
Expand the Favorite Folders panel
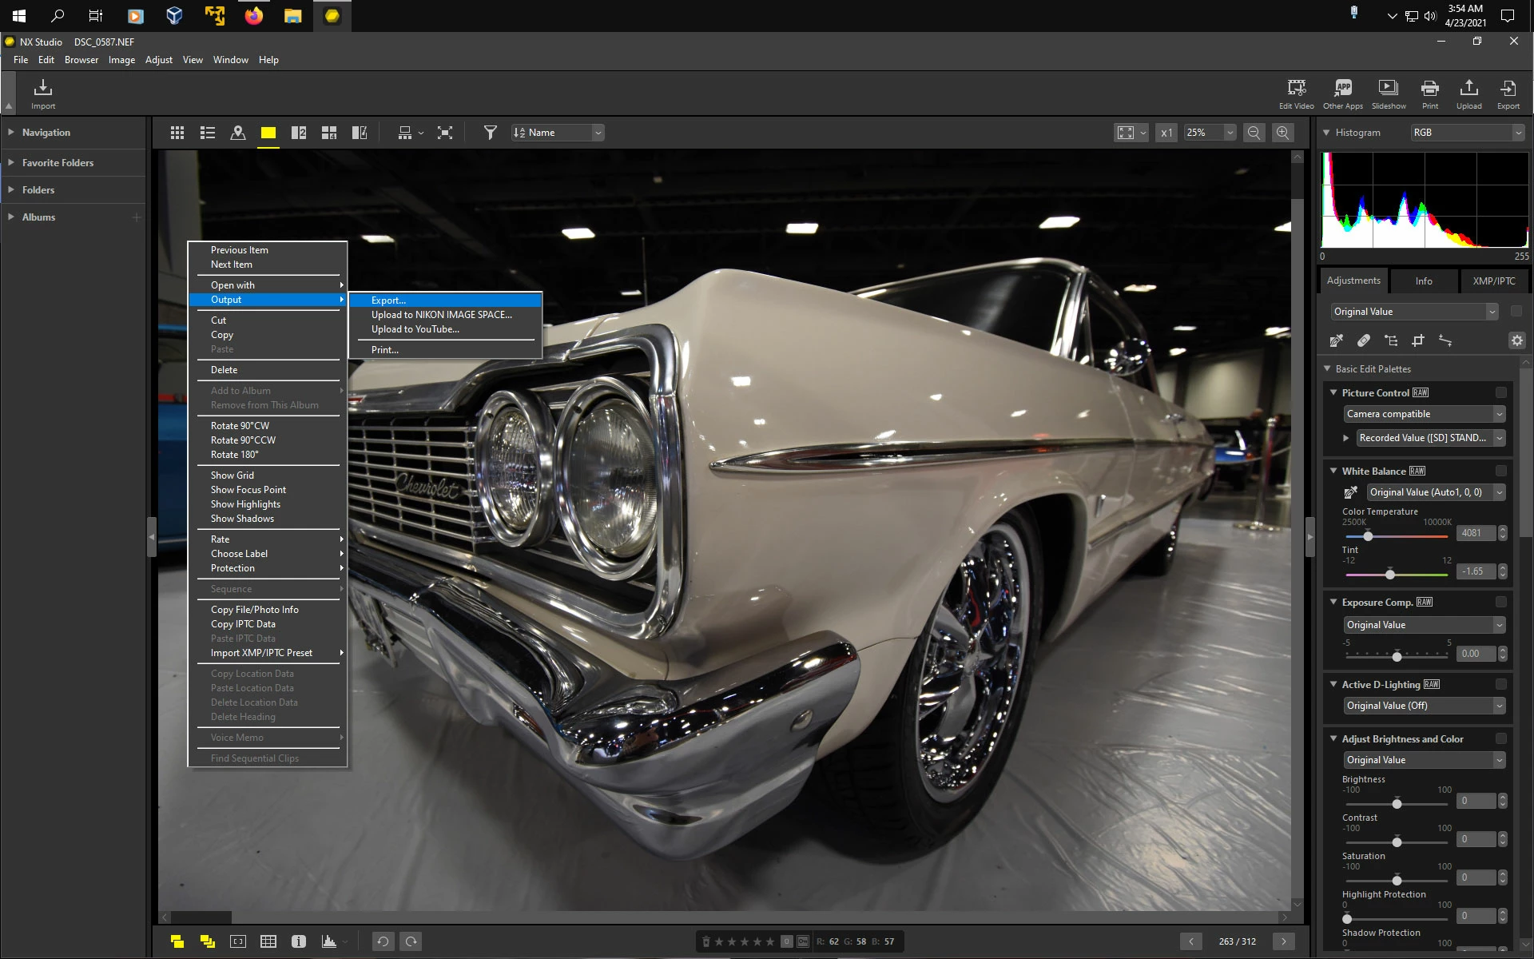pos(58,163)
